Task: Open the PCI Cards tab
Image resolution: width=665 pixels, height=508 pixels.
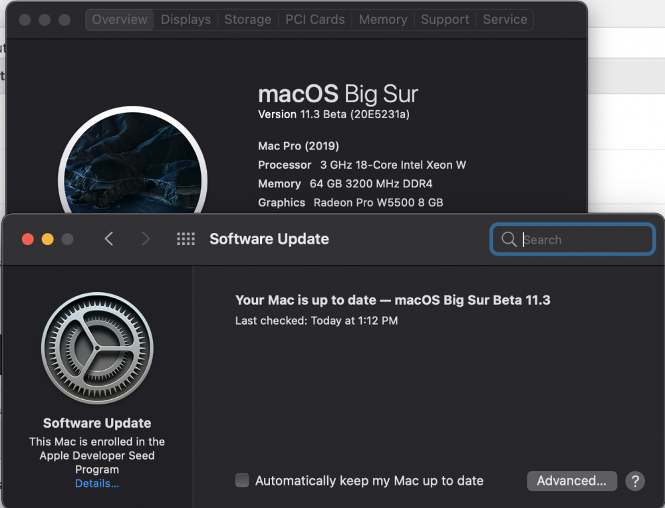Action: (x=315, y=19)
